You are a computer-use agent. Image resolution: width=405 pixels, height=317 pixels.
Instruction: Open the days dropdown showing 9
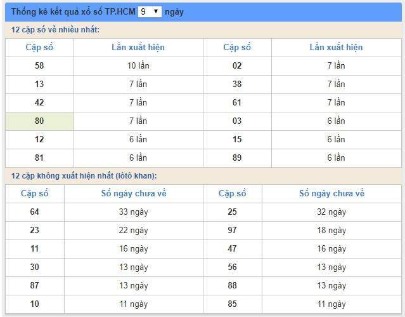[150, 11]
